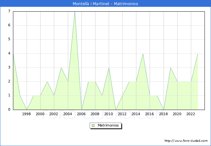This screenshot has width=211, height=146.
Task: Click the y-axis label 7
Action: click(x=9, y=11)
